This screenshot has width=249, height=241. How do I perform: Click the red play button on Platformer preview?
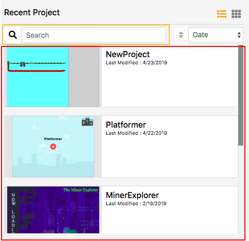(x=53, y=147)
